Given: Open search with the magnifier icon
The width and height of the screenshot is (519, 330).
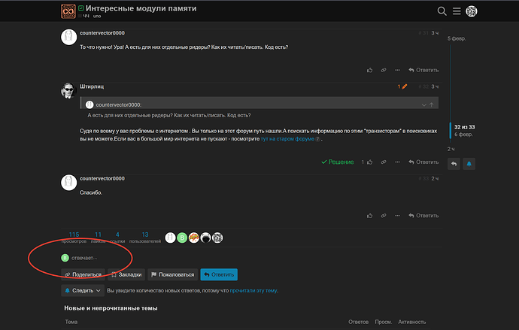Looking at the screenshot, I should pyautogui.click(x=442, y=11).
